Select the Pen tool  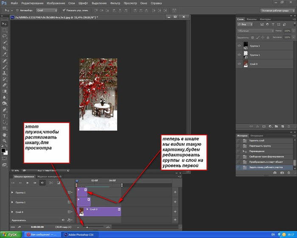tap(4, 110)
